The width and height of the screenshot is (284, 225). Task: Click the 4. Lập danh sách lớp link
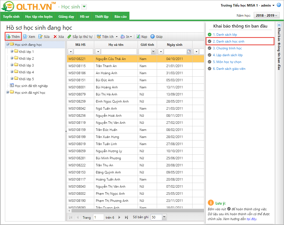click(x=228, y=55)
